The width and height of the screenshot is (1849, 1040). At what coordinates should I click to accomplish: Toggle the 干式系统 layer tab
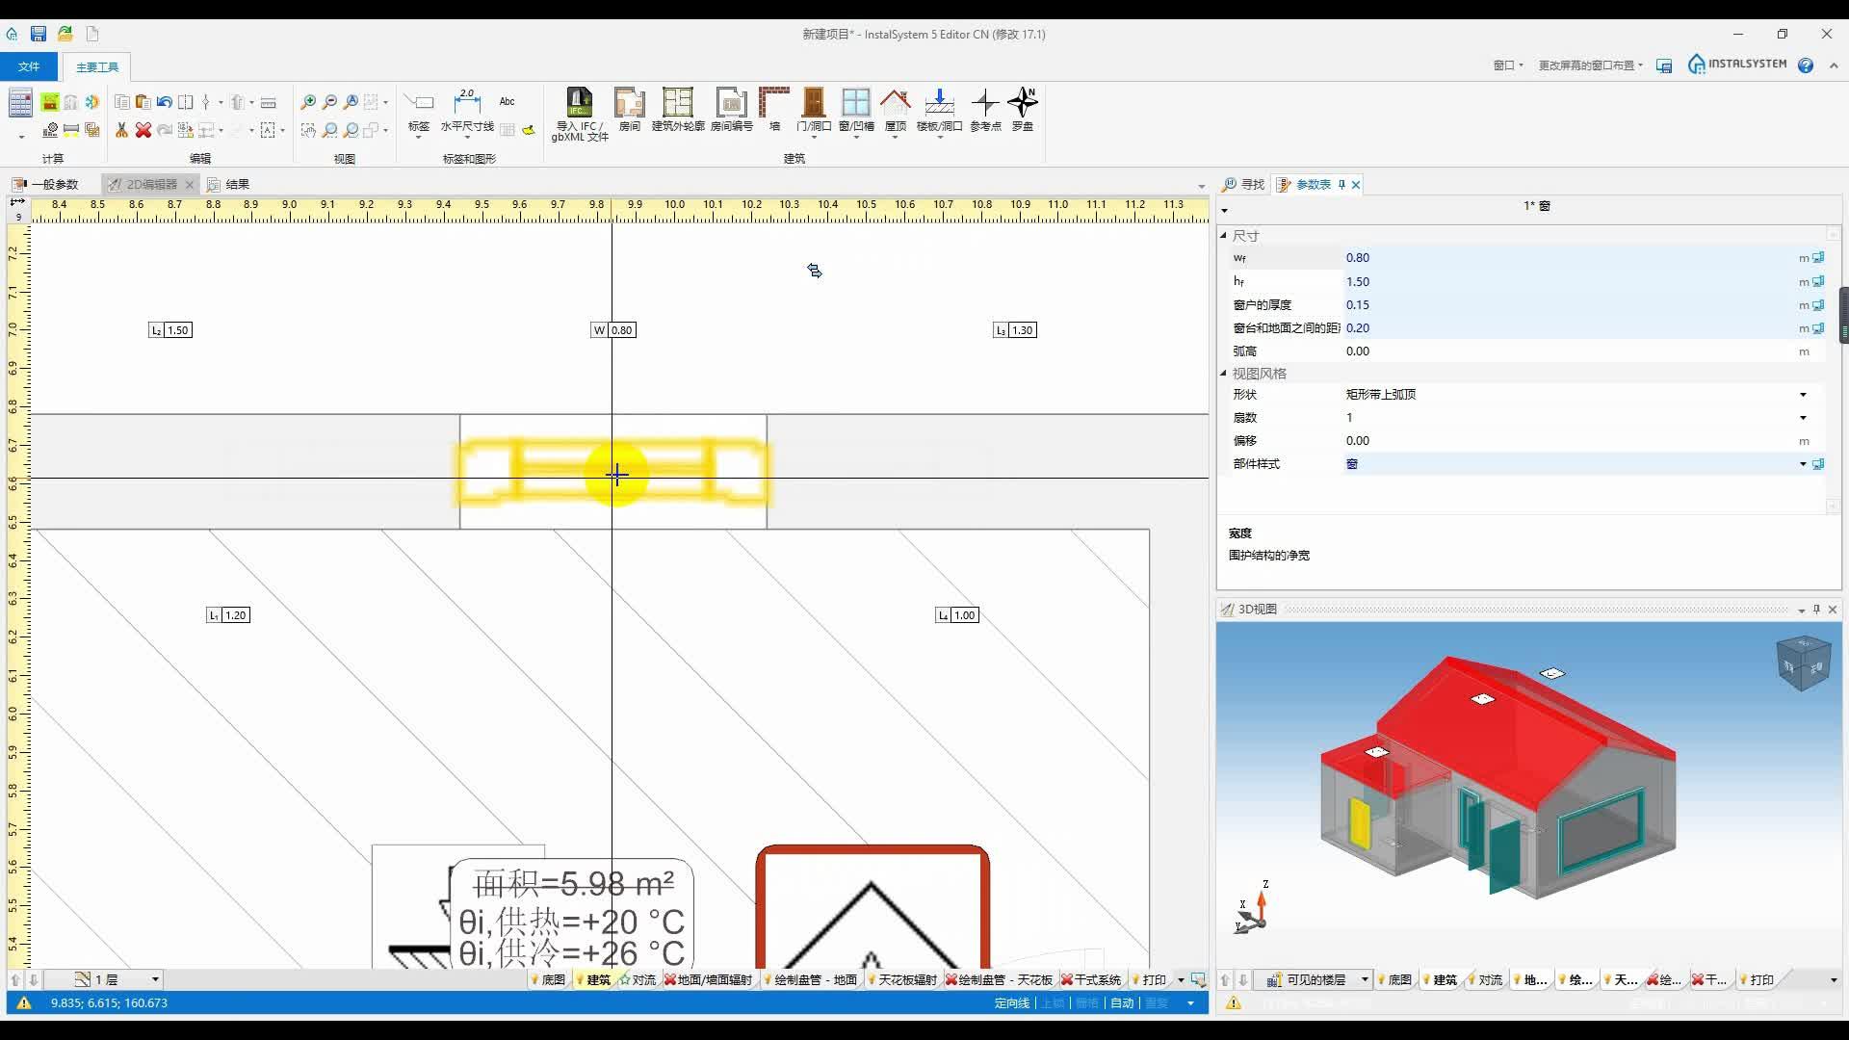click(x=1091, y=979)
